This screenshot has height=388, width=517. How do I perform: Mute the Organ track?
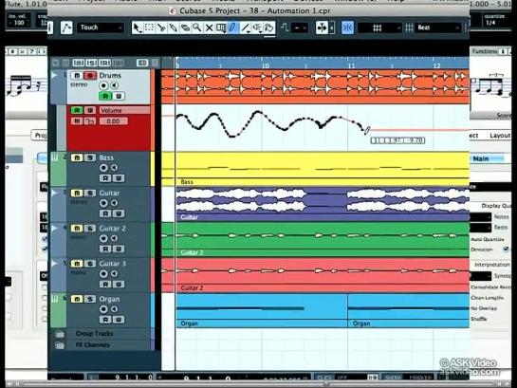(77, 300)
